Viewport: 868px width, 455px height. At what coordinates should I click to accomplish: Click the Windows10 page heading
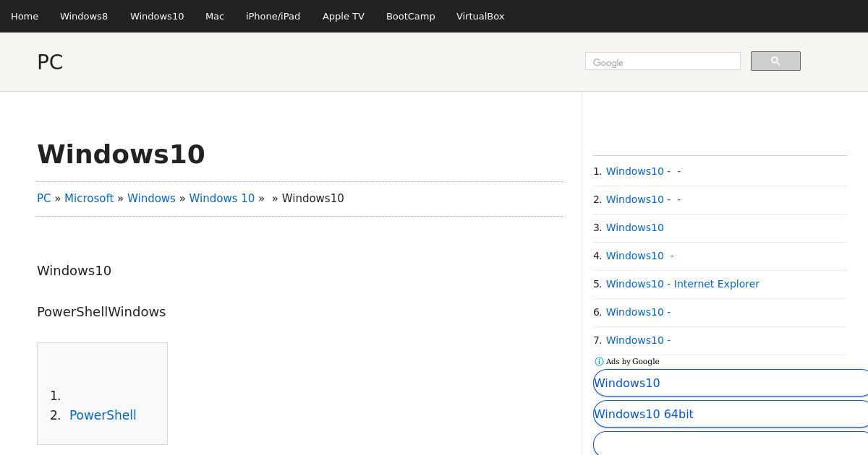click(122, 155)
